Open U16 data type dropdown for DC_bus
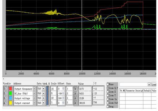The height and width of the screenshot is (111, 158). pyautogui.click(x=44, y=93)
